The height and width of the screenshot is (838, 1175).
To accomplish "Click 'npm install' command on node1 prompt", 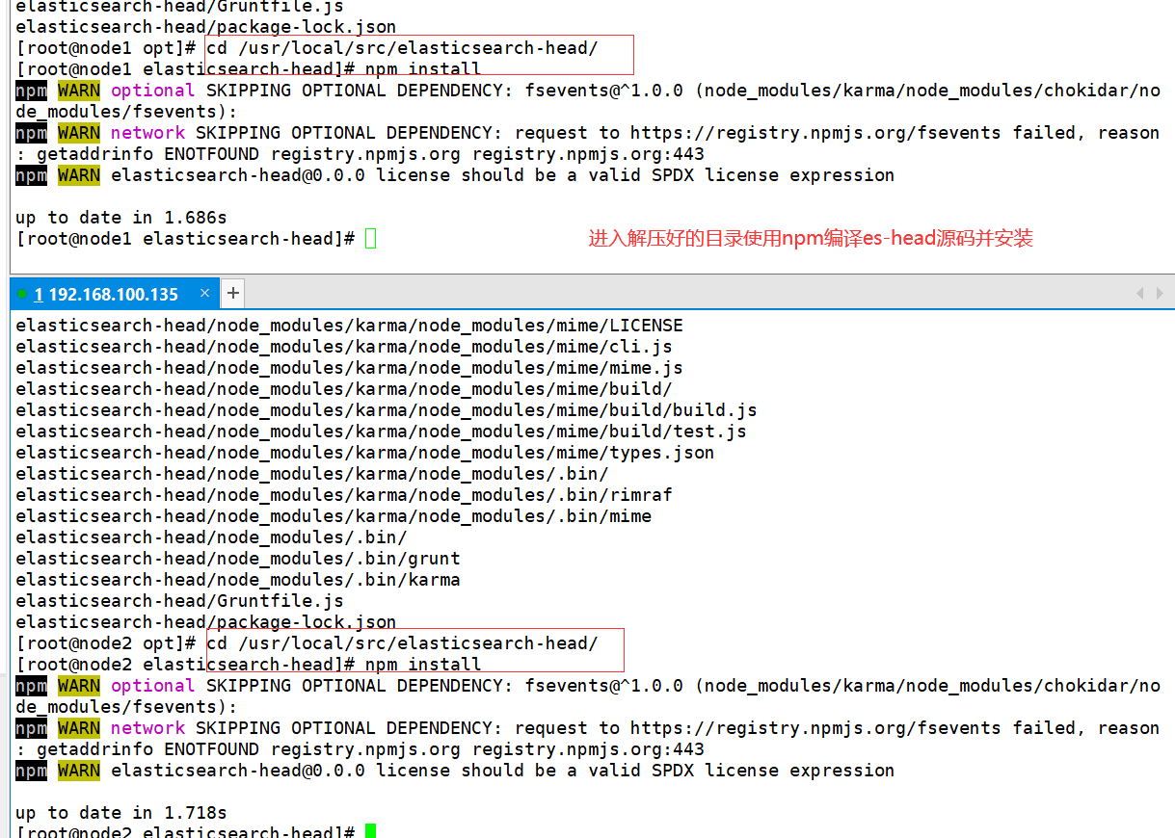I will (x=423, y=69).
